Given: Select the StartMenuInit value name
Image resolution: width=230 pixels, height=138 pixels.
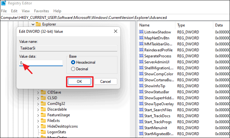Looking at the screenshot, I should pyautogui.click(x=156, y=128).
